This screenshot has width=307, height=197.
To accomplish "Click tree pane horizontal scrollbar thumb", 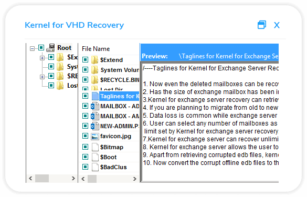I will click(42, 179).
